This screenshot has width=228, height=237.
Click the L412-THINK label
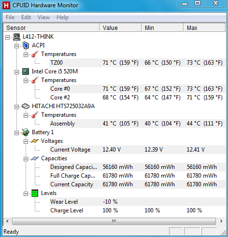click(38, 37)
